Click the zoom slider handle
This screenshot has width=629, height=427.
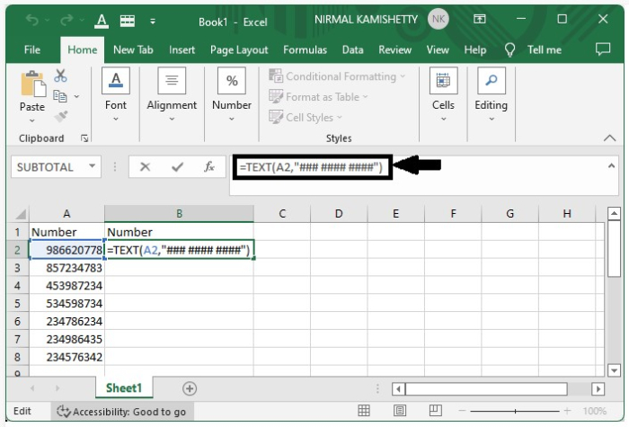tap(516, 411)
